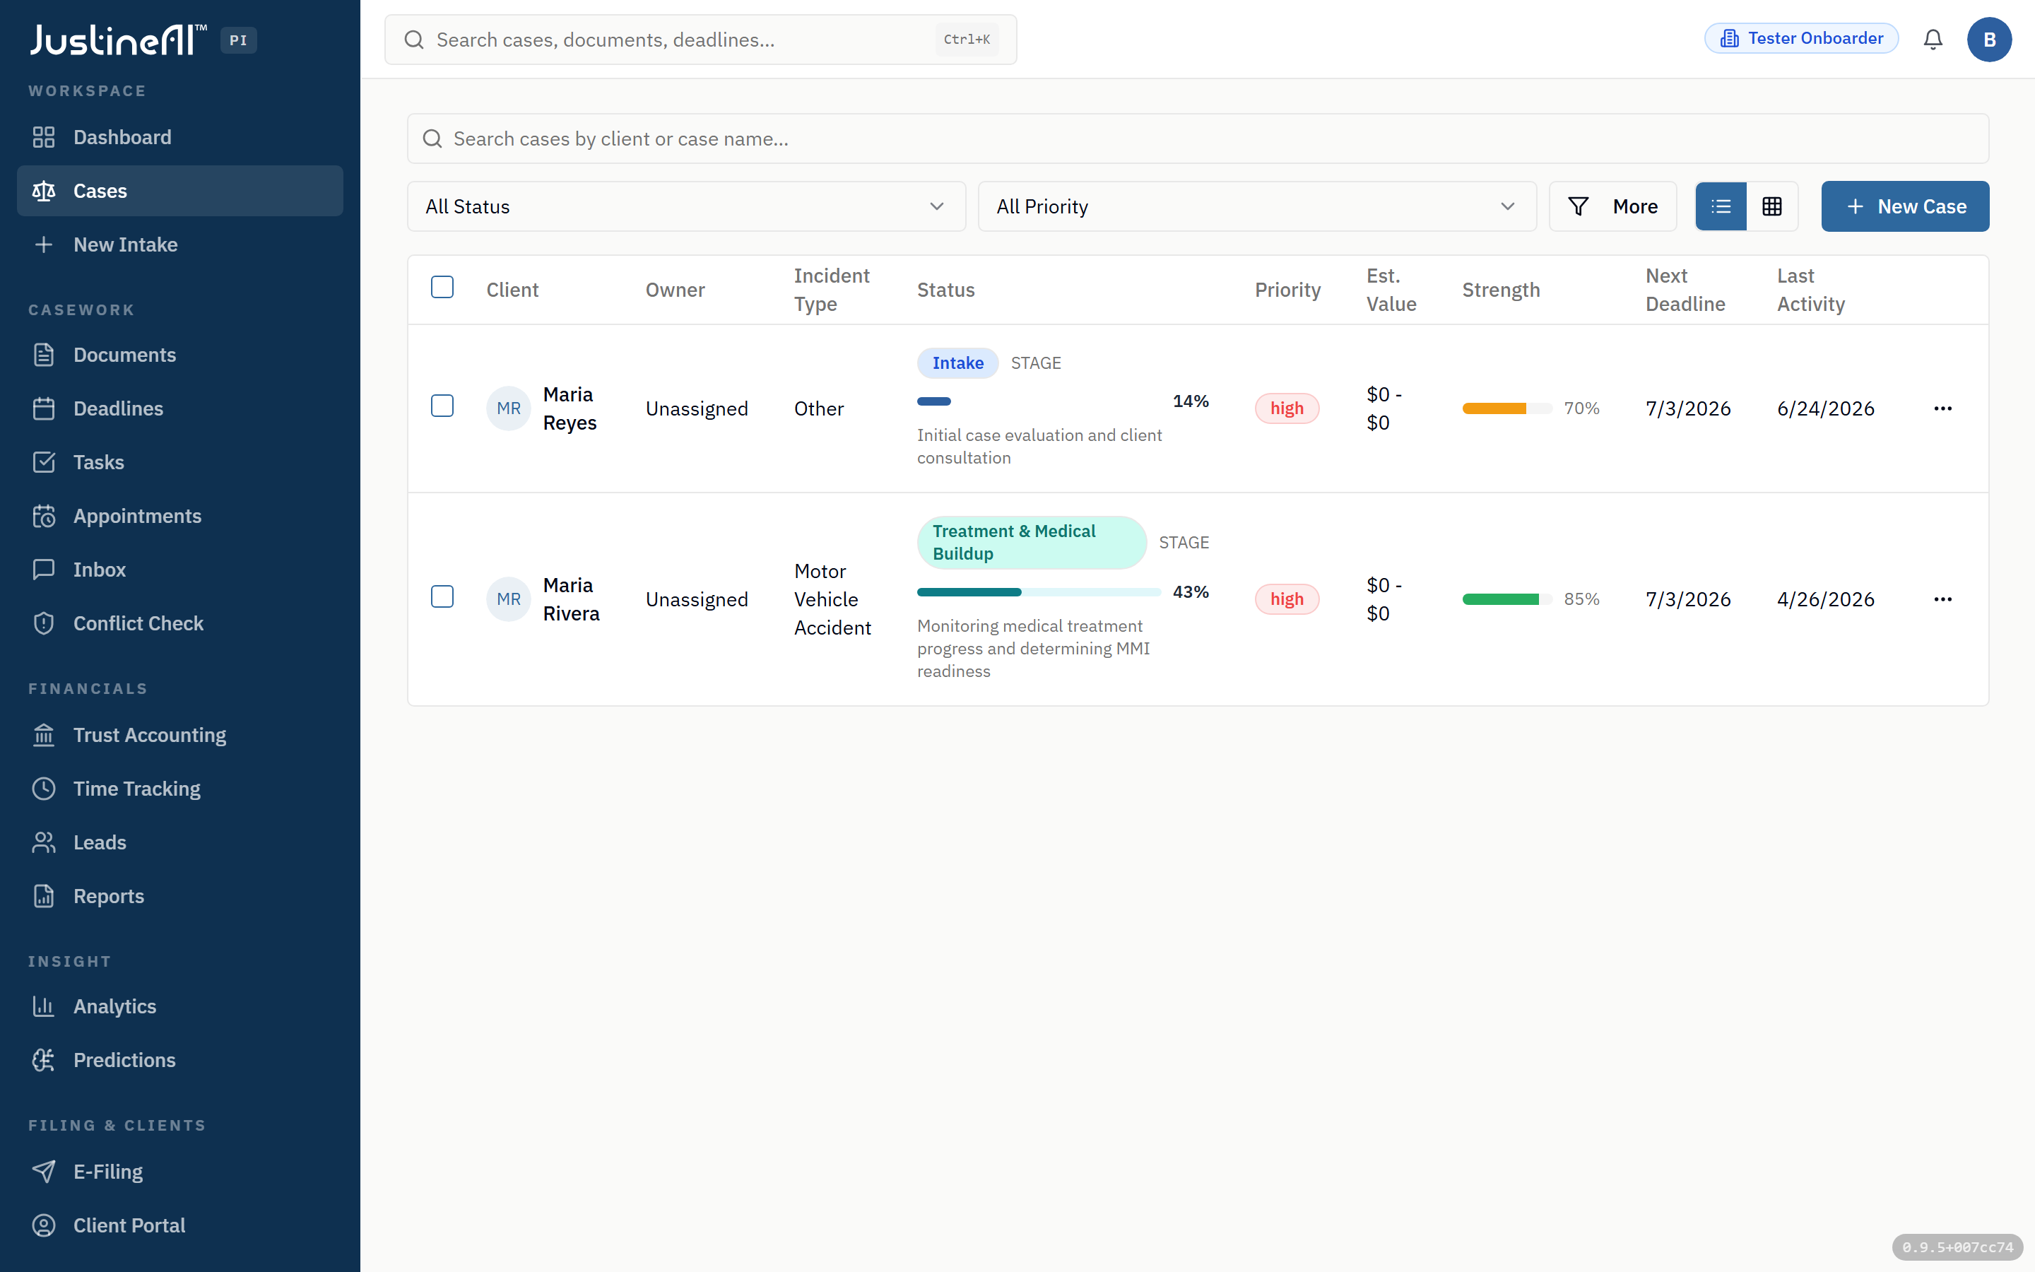Open Dashboard from the sidebar
Image resolution: width=2035 pixels, height=1272 pixels.
[x=180, y=137]
